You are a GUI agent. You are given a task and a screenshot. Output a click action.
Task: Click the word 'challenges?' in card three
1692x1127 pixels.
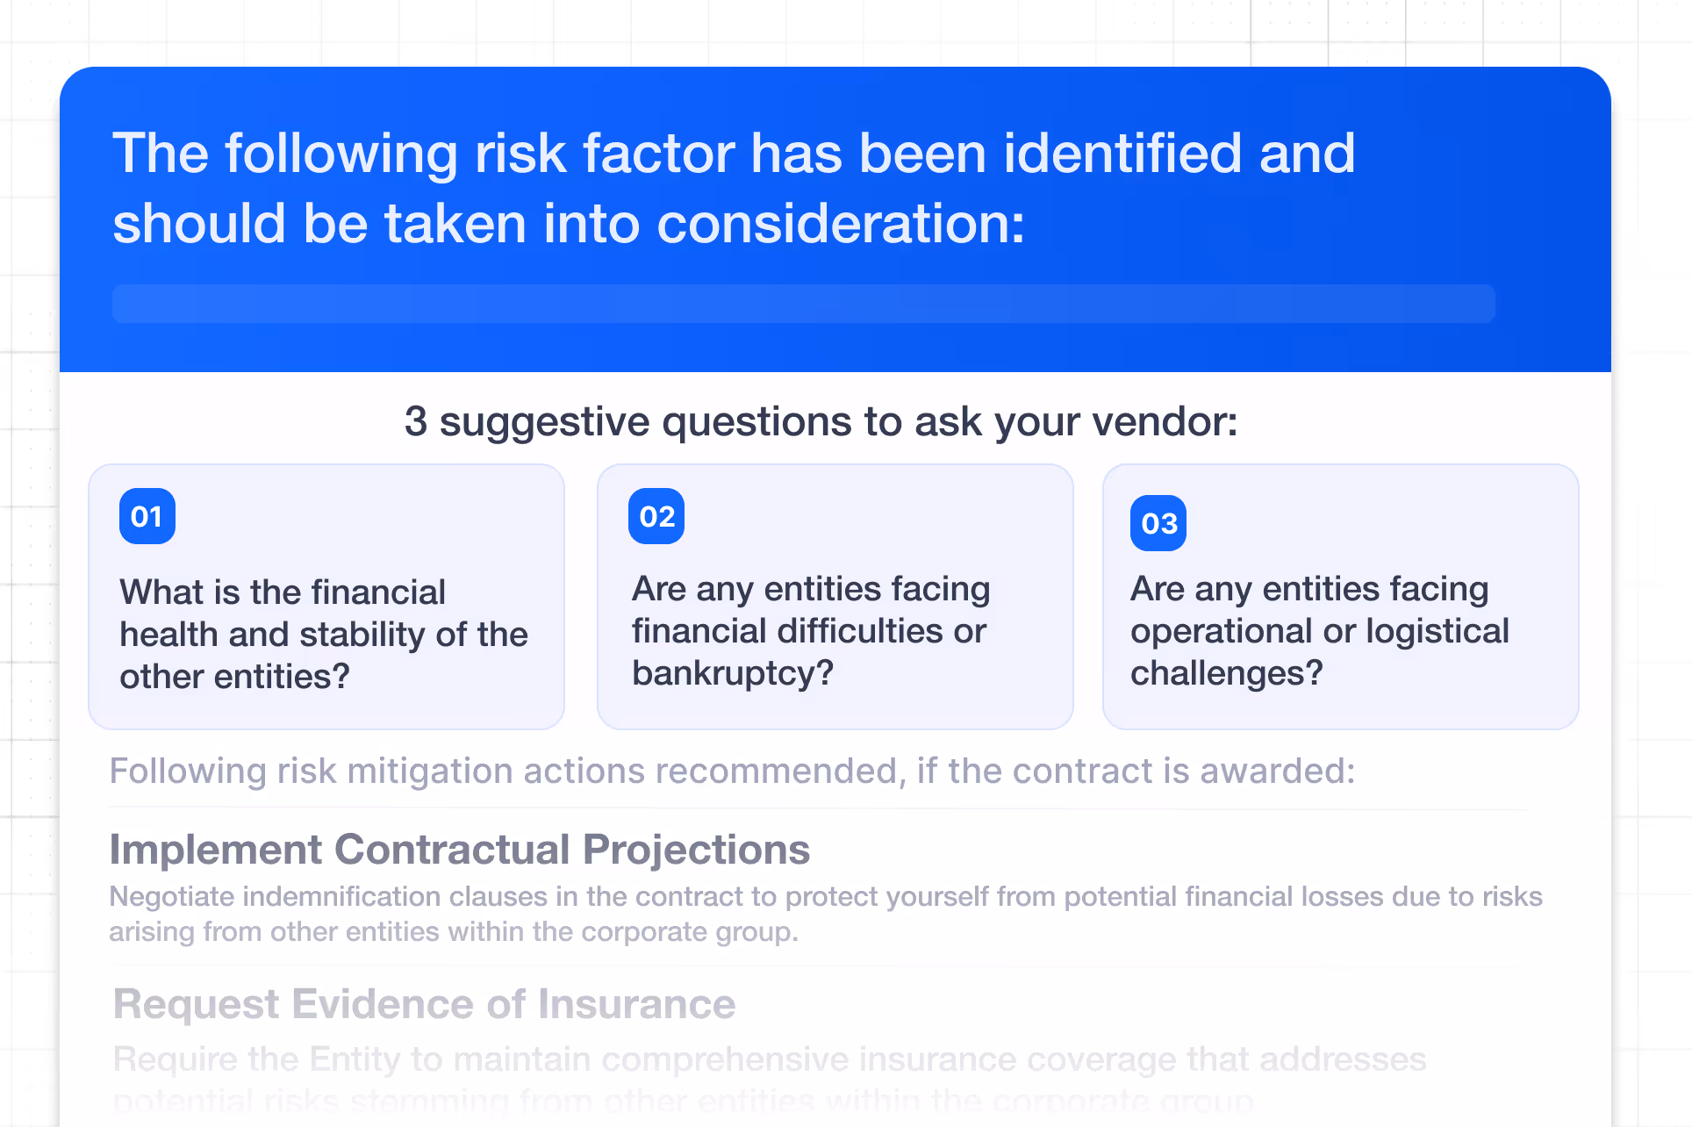[x=1226, y=673]
